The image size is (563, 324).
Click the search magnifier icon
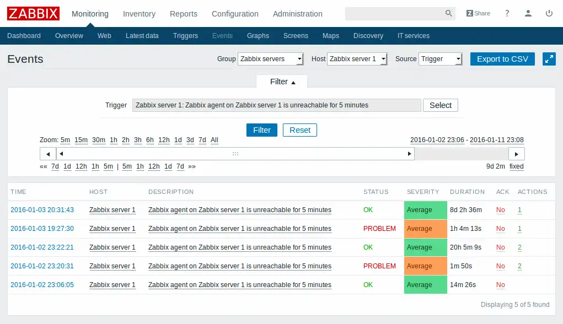(x=448, y=13)
